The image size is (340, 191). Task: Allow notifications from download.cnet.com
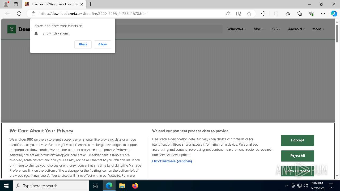[x=103, y=45]
